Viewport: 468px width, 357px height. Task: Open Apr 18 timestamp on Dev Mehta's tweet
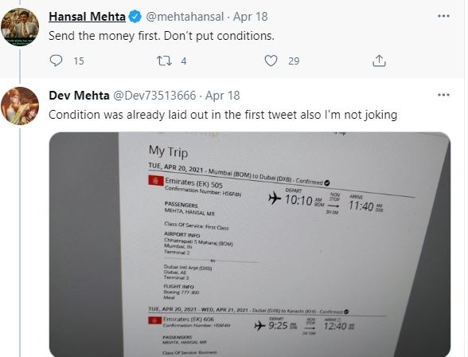223,96
